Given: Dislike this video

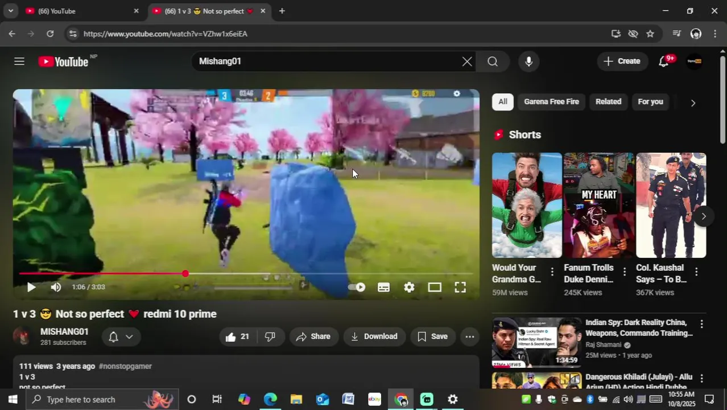Looking at the screenshot, I should pyautogui.click(x=270, y=337).
